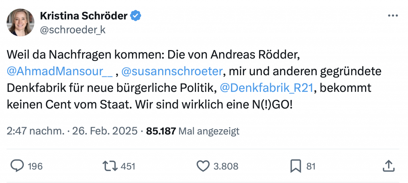Screen dimensions: 408x183
Task: Click the blue verified badge
Action: [136, 16]
